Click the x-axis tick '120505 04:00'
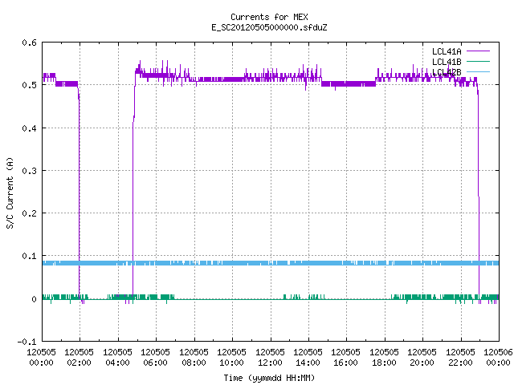Screen dimensions: 514x385 117,358
